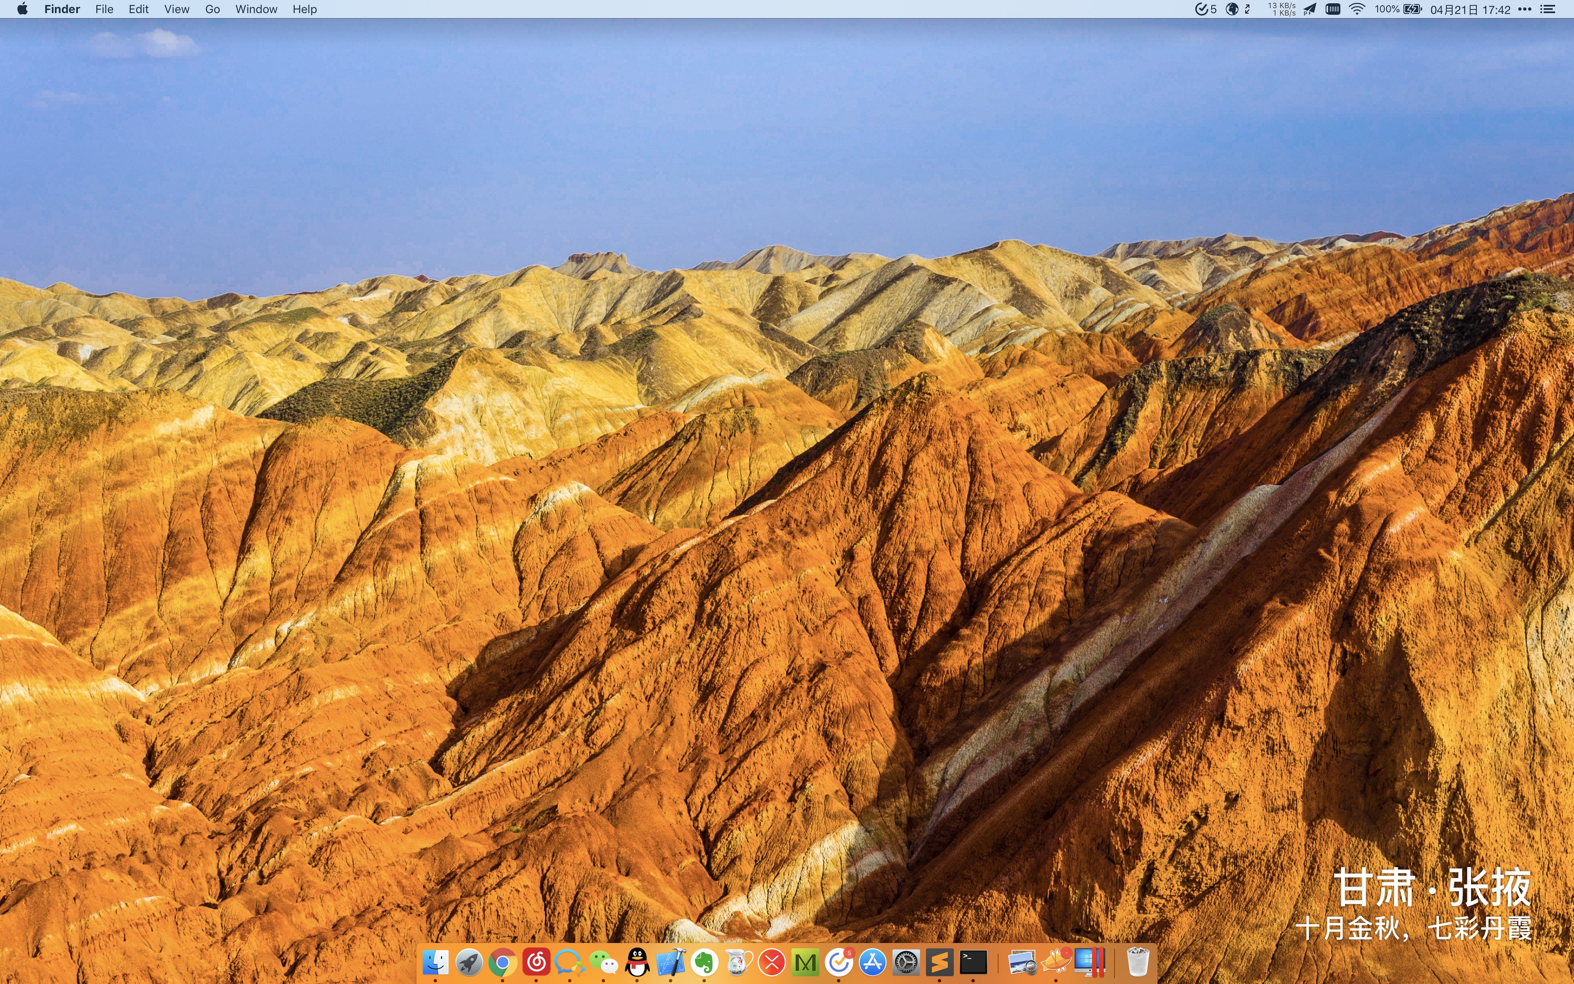Screen dimensions: 1574x984
Task: Open Google Chrome from the Dock
Action: (x=502, y=962)
